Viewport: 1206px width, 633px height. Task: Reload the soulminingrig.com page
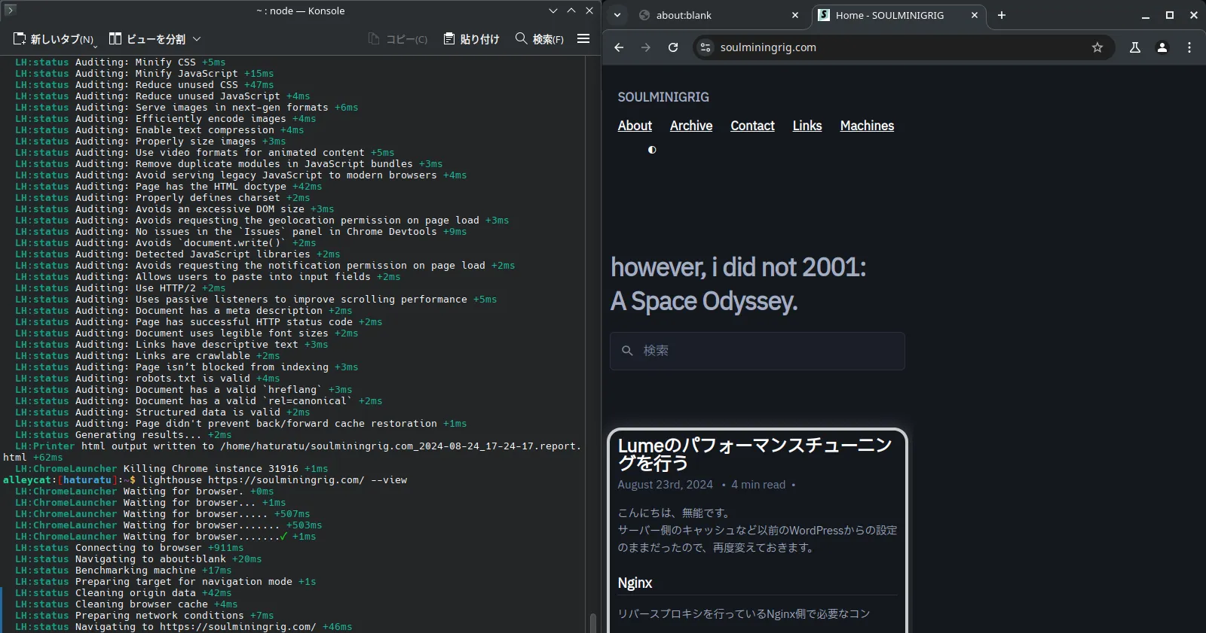(x=673, y=47)
